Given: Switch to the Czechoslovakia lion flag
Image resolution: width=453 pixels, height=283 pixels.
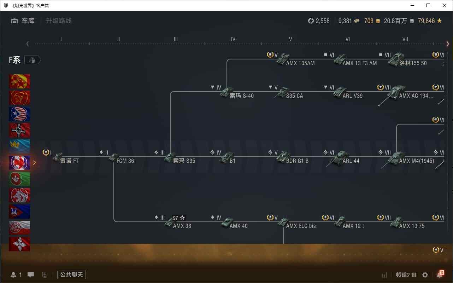Looking at the screenshot, I should (19, 195).
